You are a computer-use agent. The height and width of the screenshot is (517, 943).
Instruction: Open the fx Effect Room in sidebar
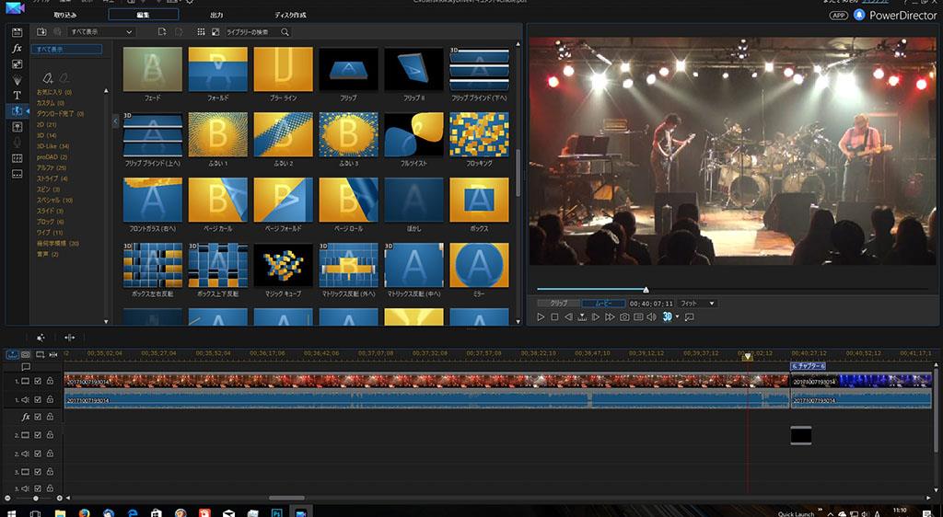pos(17,48)
